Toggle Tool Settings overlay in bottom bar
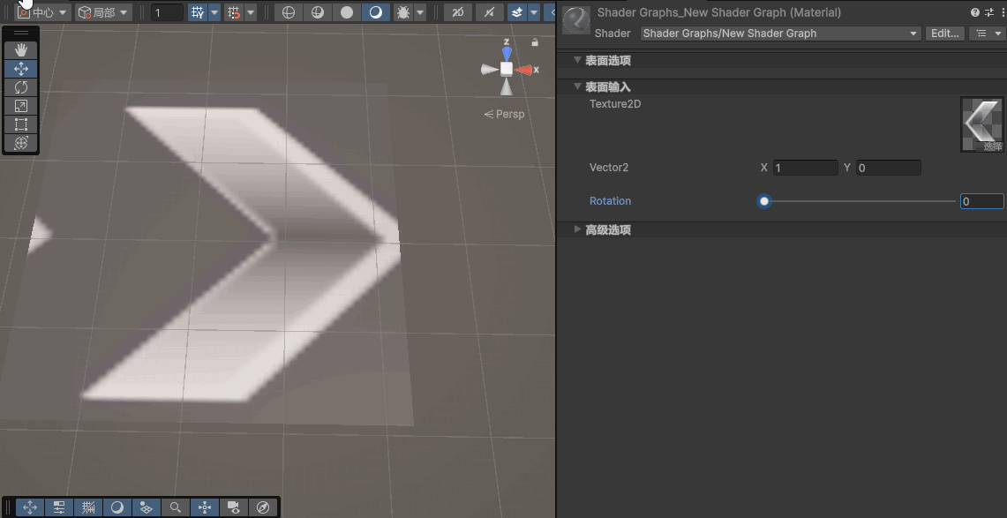The height and width of the screenshot is (518, 1007). click(58, 507)
